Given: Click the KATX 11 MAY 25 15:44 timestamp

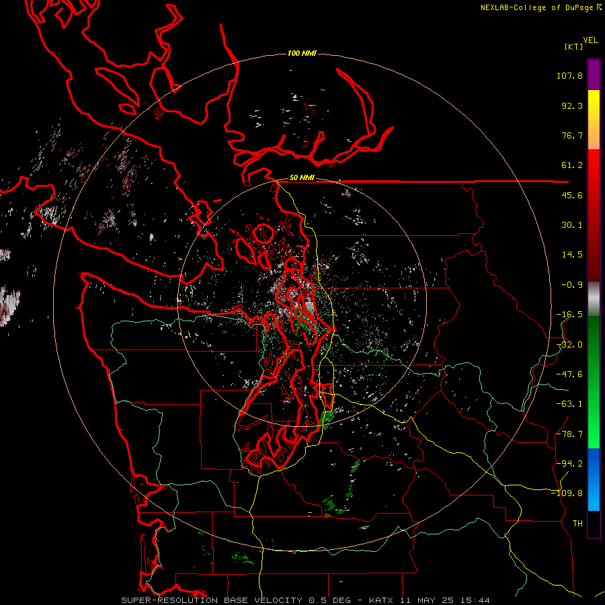Looking at the screenshot, I should pos(429,600).
